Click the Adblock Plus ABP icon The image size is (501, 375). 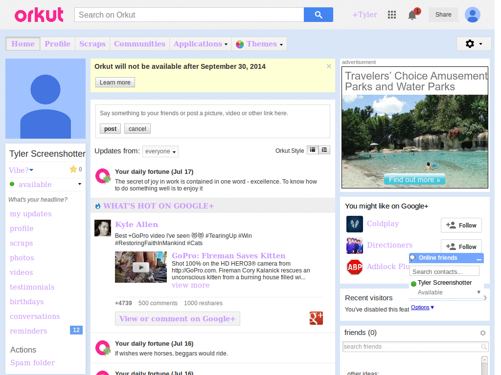coord(355,267)
